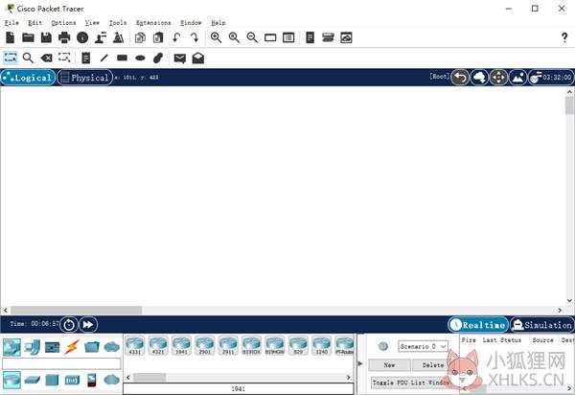Open the Options menu
Viewport: 575px width, 395px height.
63,23
